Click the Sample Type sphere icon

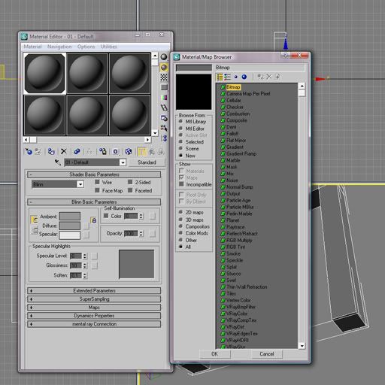[x=164, y=57]
